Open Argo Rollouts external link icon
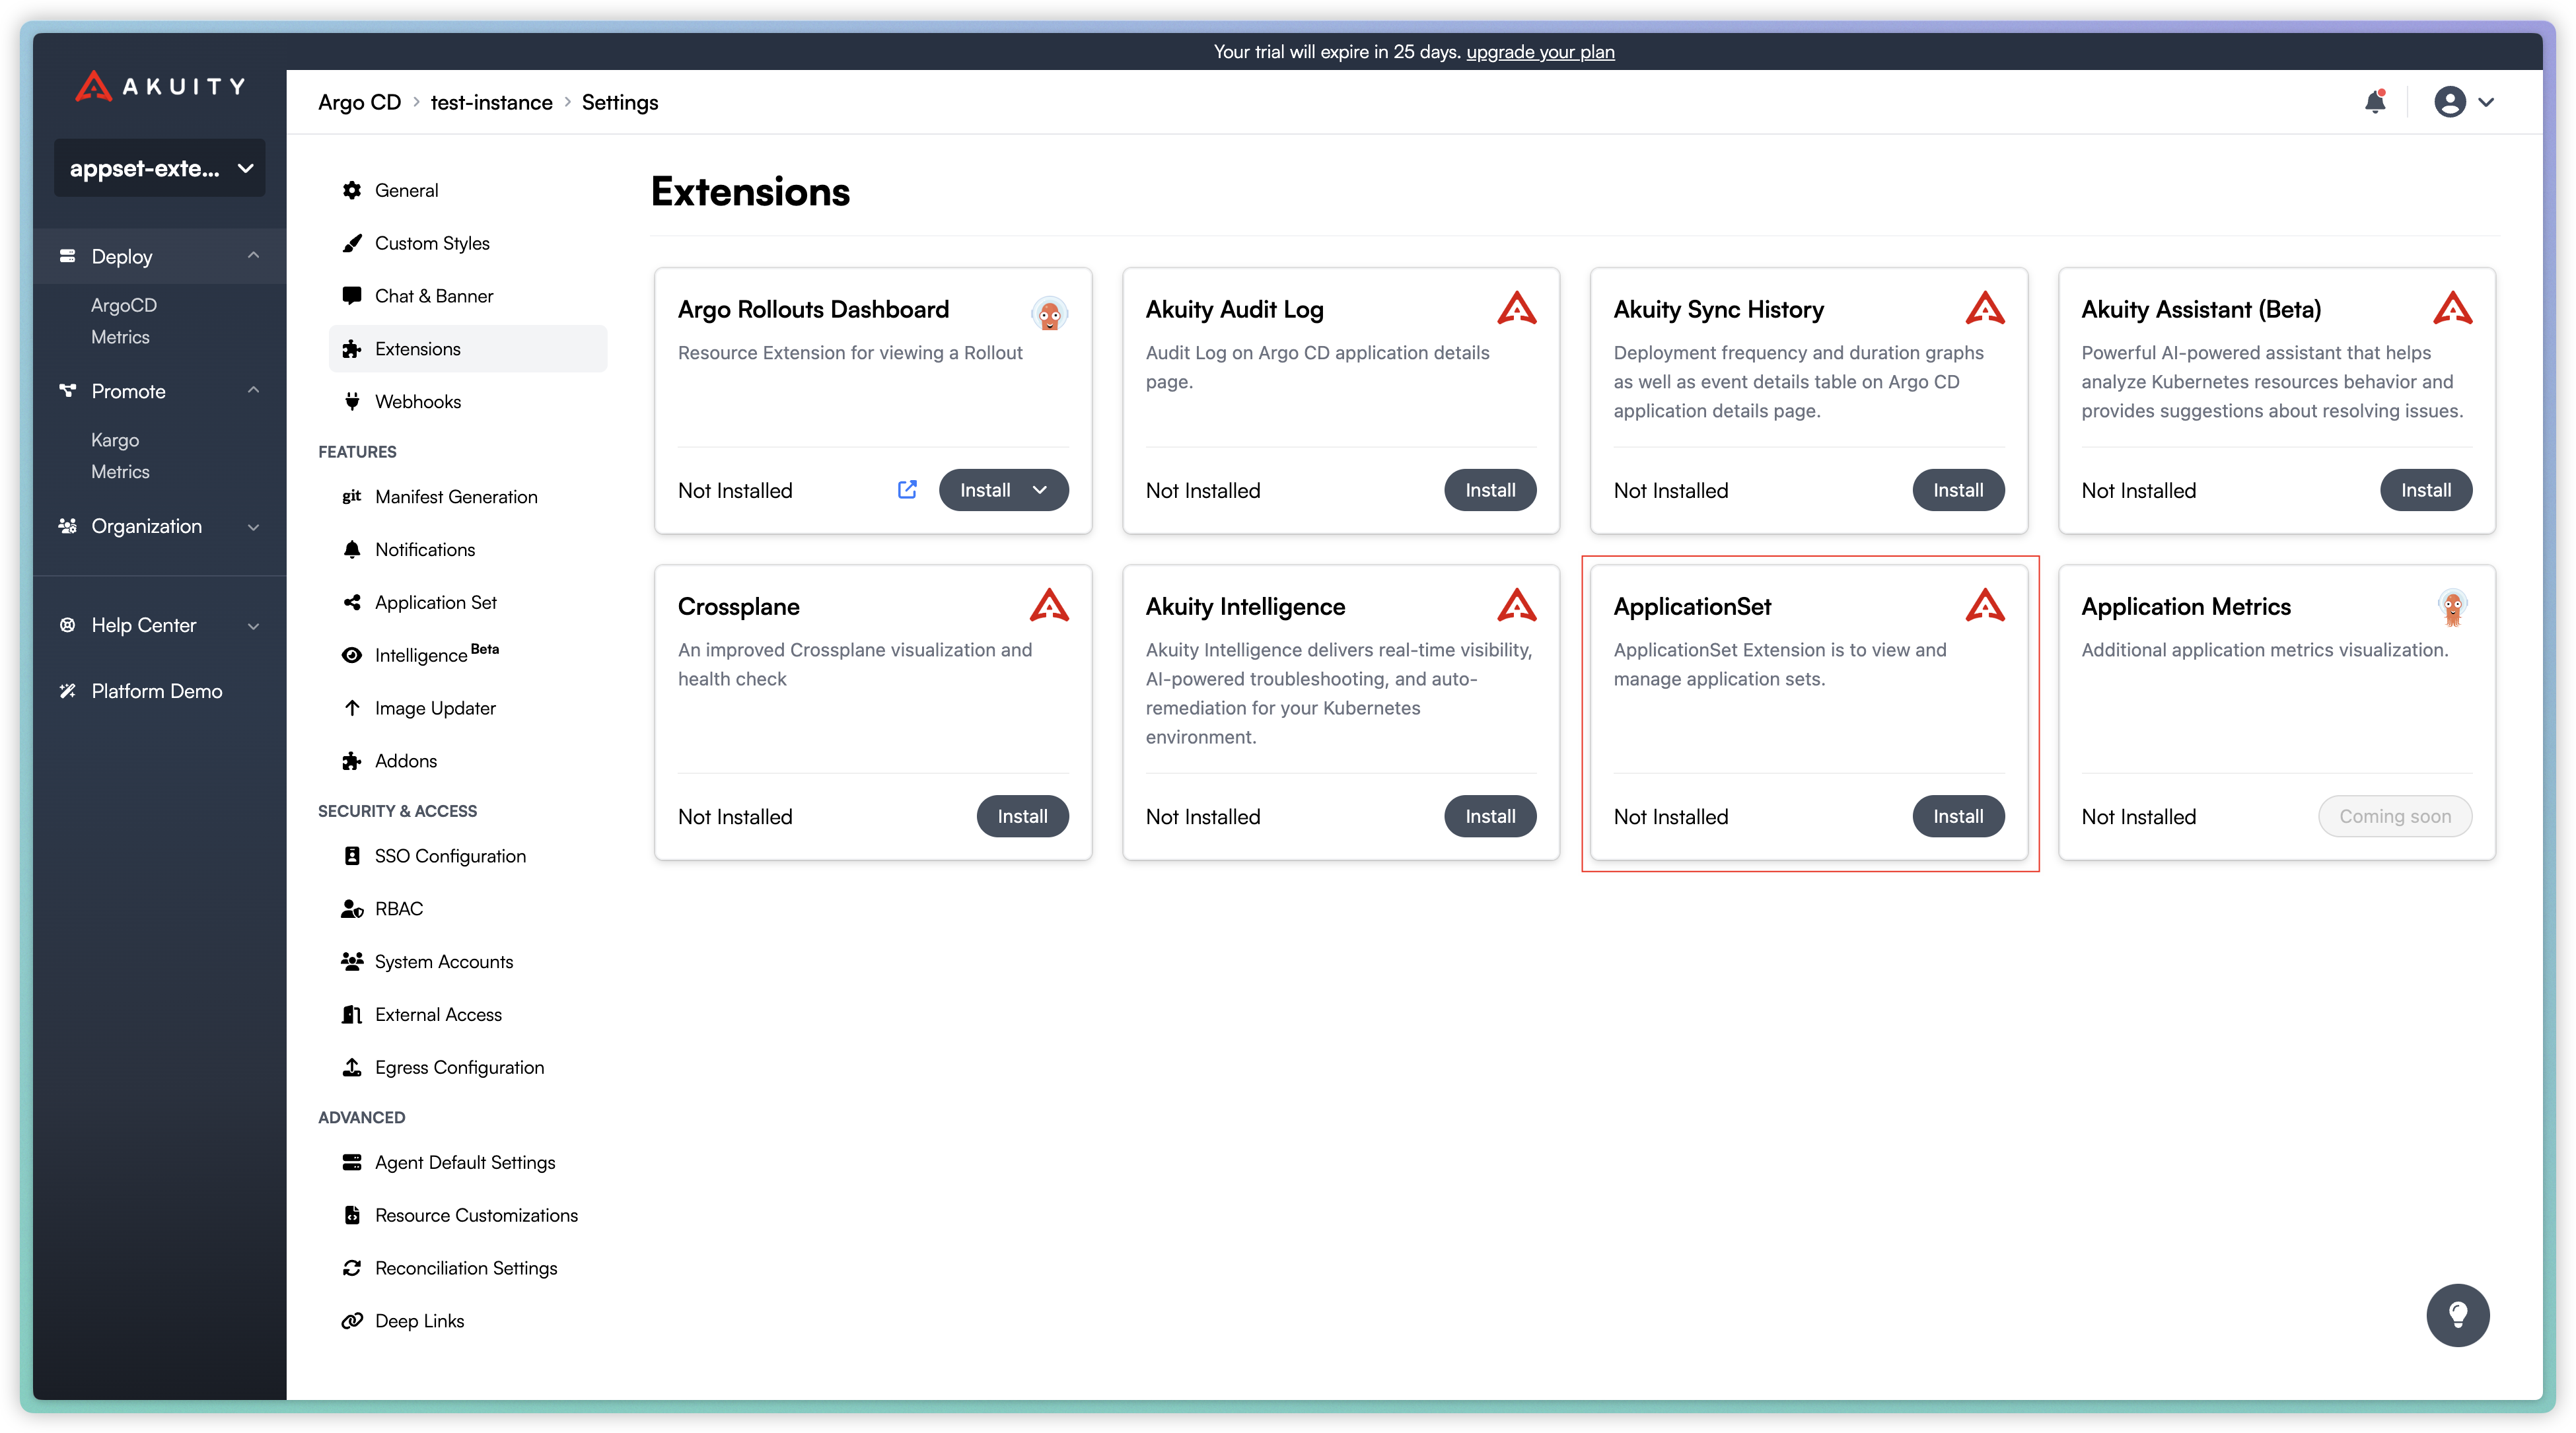 pyautogui.click(x=907, y=490)
